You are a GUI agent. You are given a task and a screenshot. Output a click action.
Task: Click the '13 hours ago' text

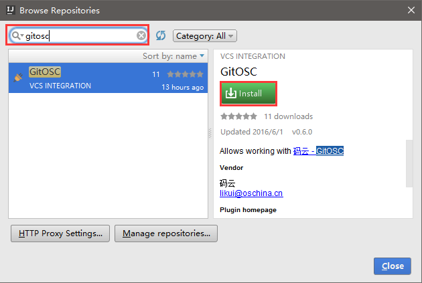182,88
